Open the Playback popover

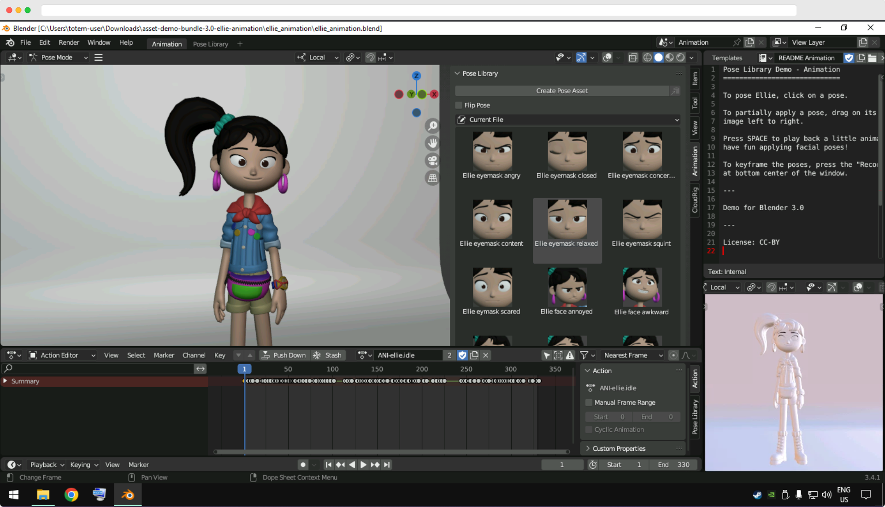point(47,465)
